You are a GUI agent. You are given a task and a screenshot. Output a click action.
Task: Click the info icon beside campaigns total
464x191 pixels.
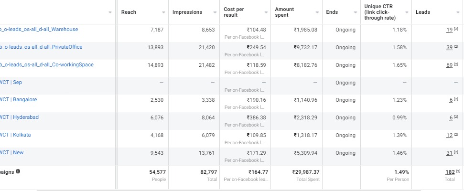pyautogui.click(x=18, y=171)
